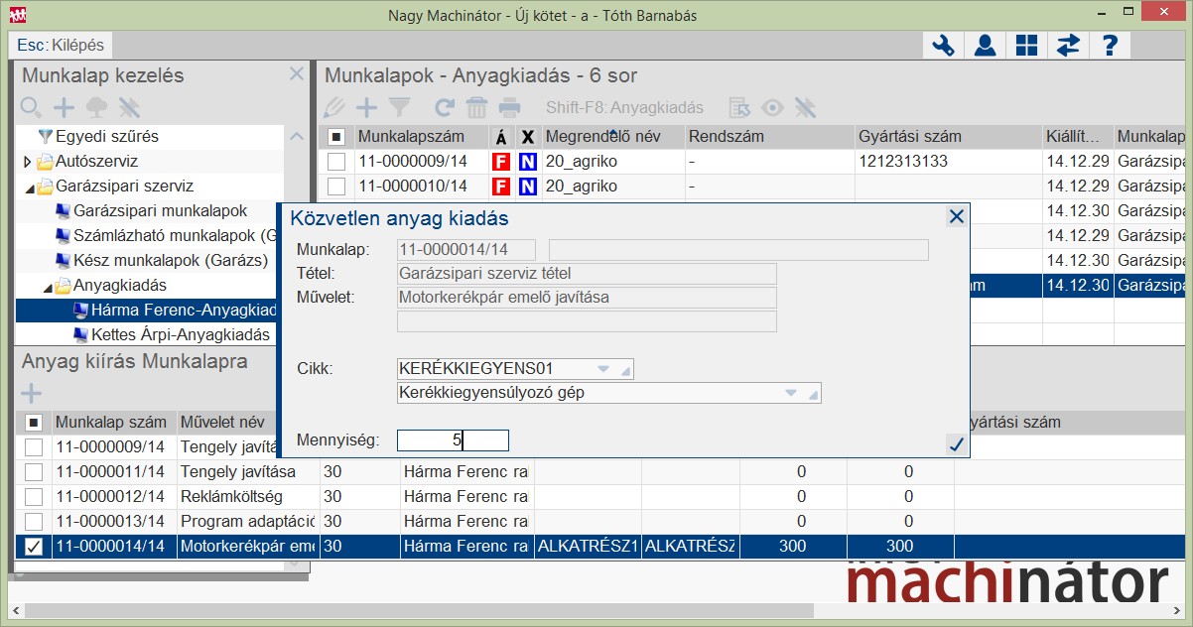This screenshot has height=627, width=1193.
Task: Sort by Megrendelő név column header
Action: pyautogui.click(x=612, y=137)
